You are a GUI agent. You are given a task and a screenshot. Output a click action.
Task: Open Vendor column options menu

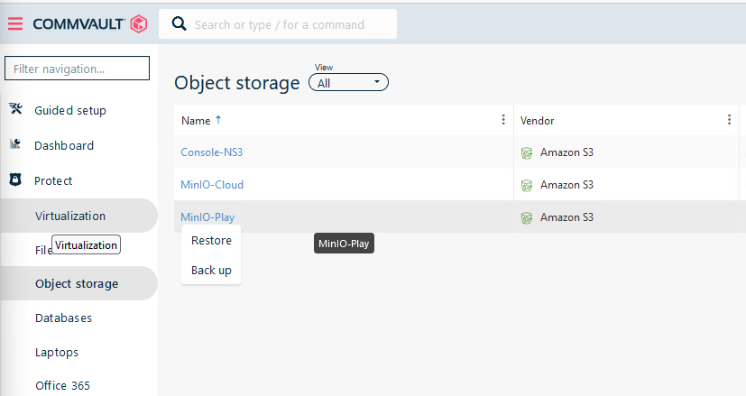click(729, 120)
